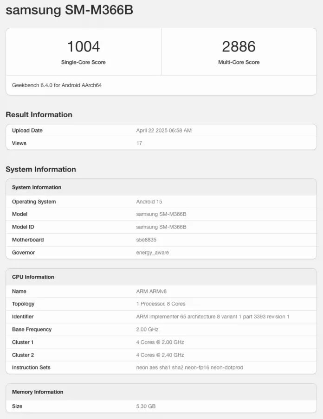
Task: Click the ARM implementer identifier value
Action: pos(213,317)
